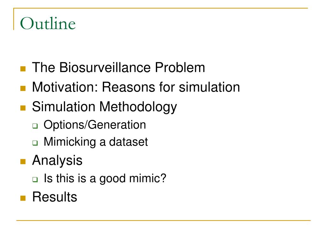327x245 pixels.
Task: Click the hollow square beside Mimicking a dataset
Action: pyautogui.click(x=35, y=143)
